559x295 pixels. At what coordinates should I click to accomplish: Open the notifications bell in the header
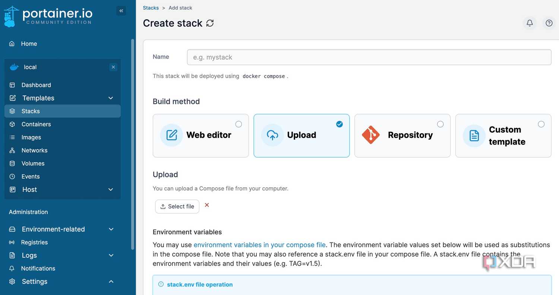point(530,23)
